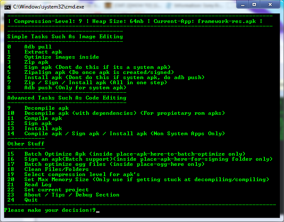284x222 pixels.
Task: Click option 13 'Install apk'
Action: 34,128
